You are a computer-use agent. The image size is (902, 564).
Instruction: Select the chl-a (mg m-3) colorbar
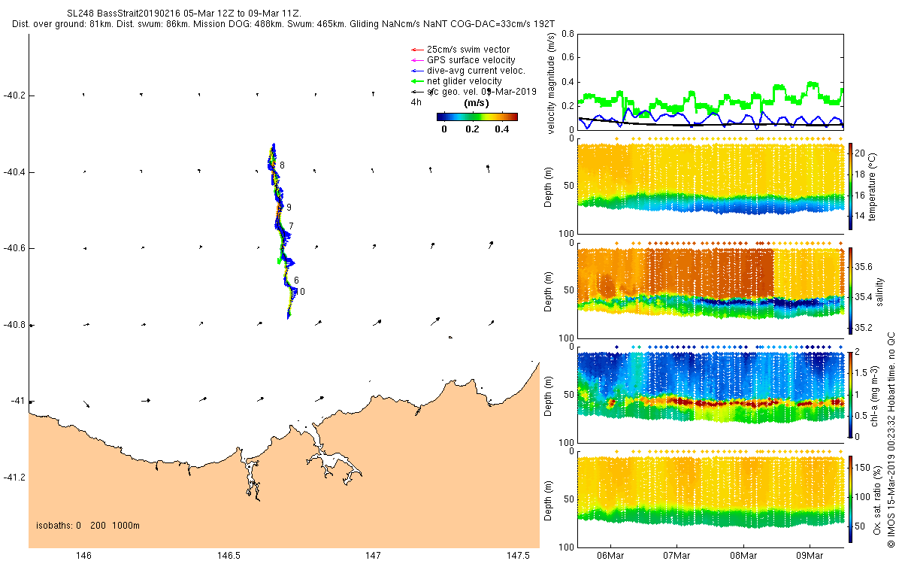click(x=850, y=394)
